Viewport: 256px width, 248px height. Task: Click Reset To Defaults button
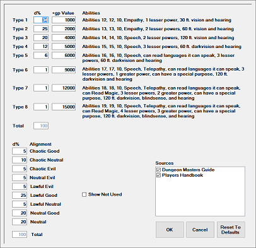click(231, 230)
